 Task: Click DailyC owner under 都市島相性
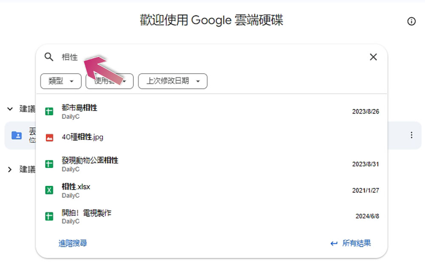point(71,117)
